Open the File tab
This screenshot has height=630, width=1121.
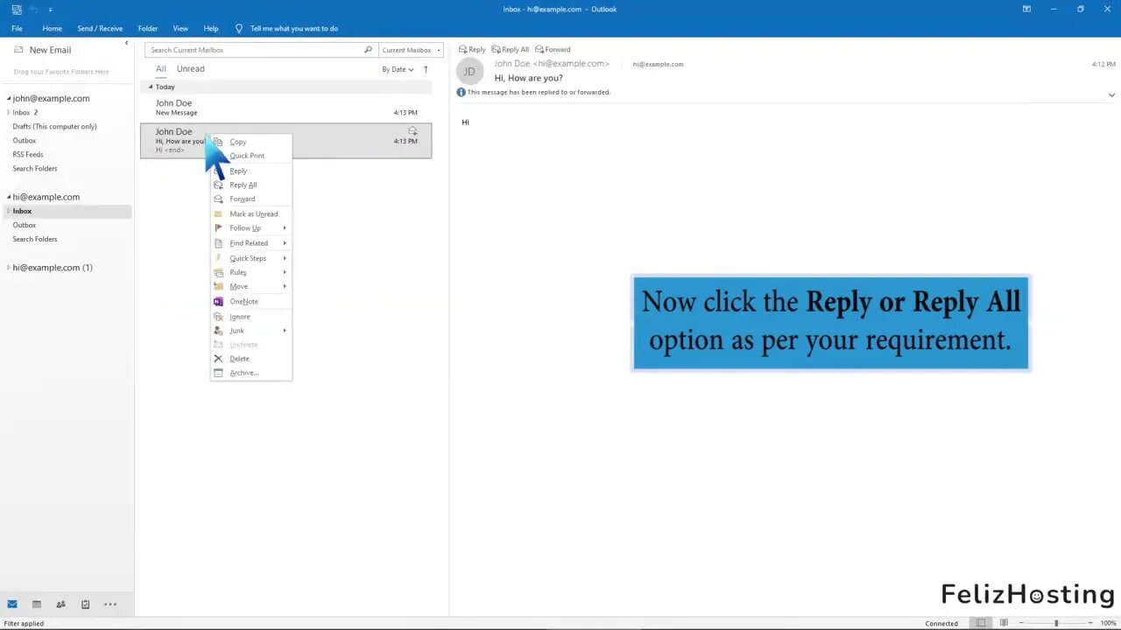point(17,29)
